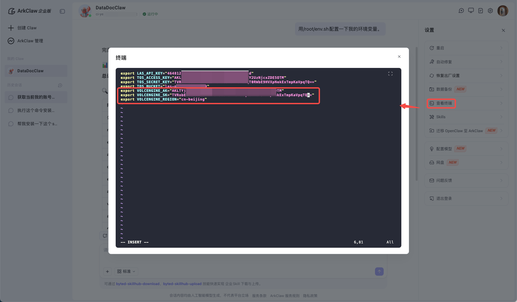Expand the 网盘 row chevron
The width and height of the screenshot is (517, 302).
(501, 162)
